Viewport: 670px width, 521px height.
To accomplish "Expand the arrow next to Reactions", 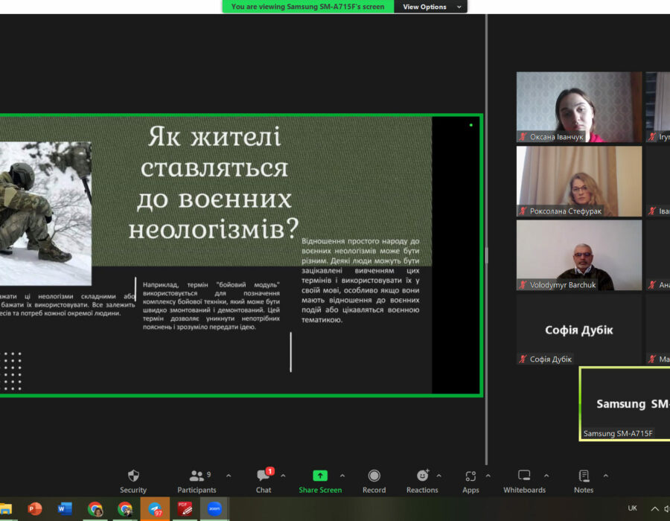I will [438, 476].
